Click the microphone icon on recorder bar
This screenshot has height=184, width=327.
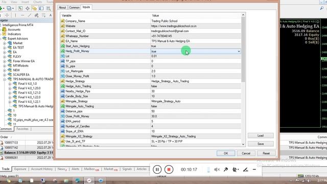point(226,169)
